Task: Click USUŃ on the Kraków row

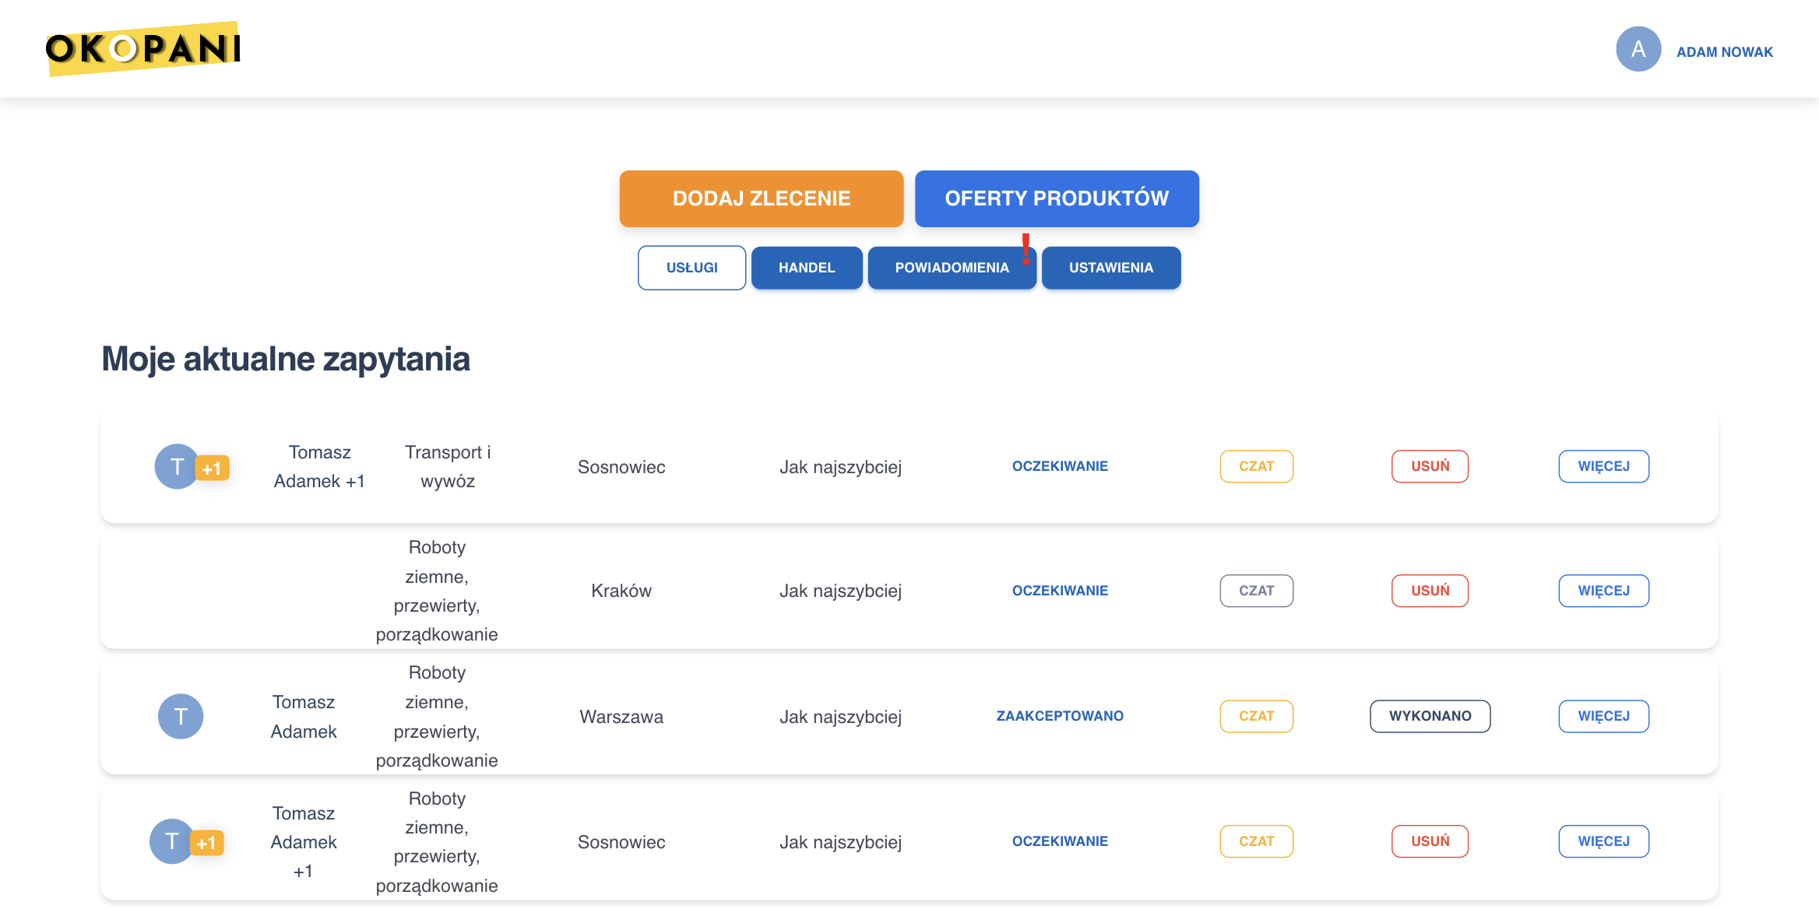Action: 1430,591
